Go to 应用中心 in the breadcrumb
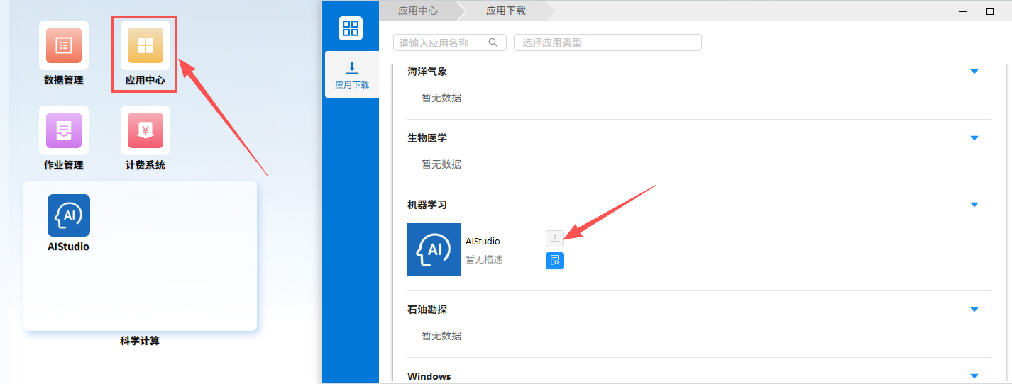This screenshot has width=1012, height=384. tap(418, 11)
